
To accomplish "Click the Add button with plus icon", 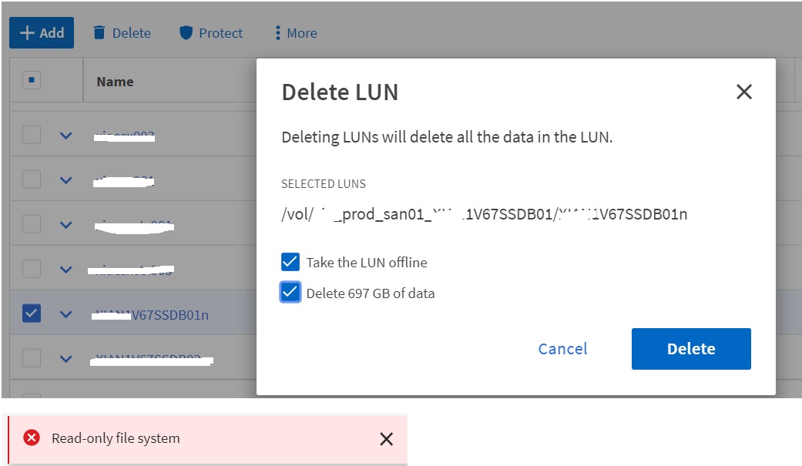I will point(42,33).
